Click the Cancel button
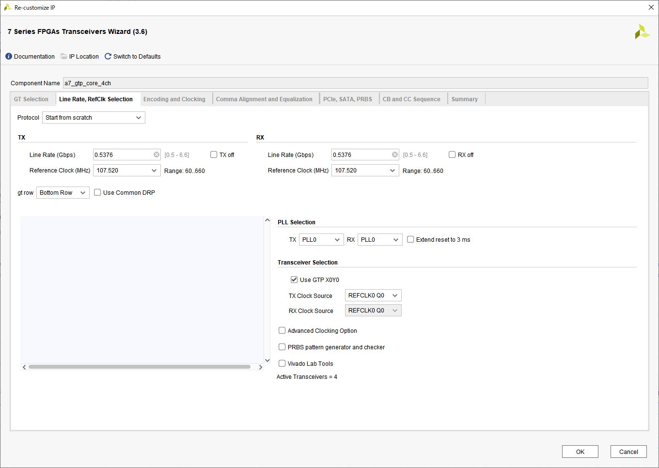 [x=628, y=452]
